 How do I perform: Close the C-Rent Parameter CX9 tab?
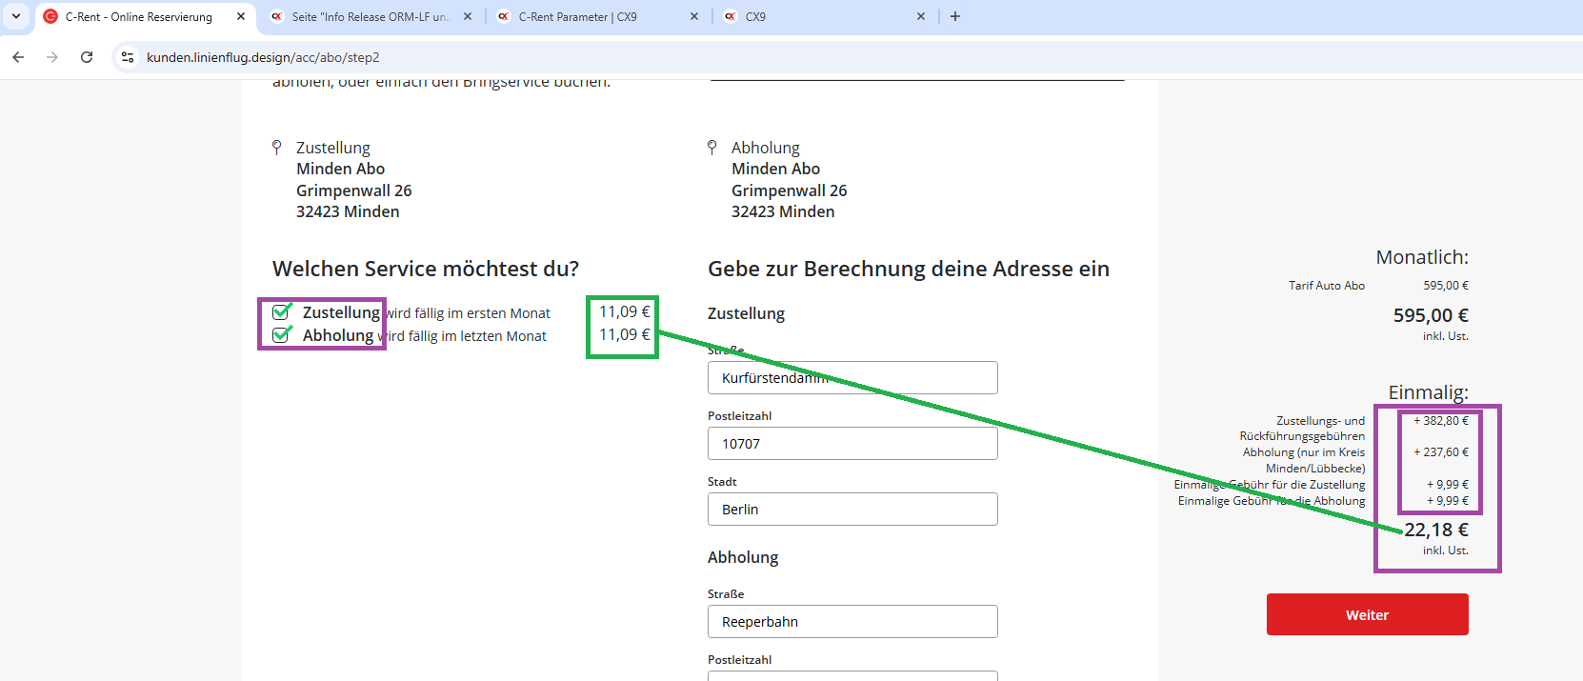(694, 16)
